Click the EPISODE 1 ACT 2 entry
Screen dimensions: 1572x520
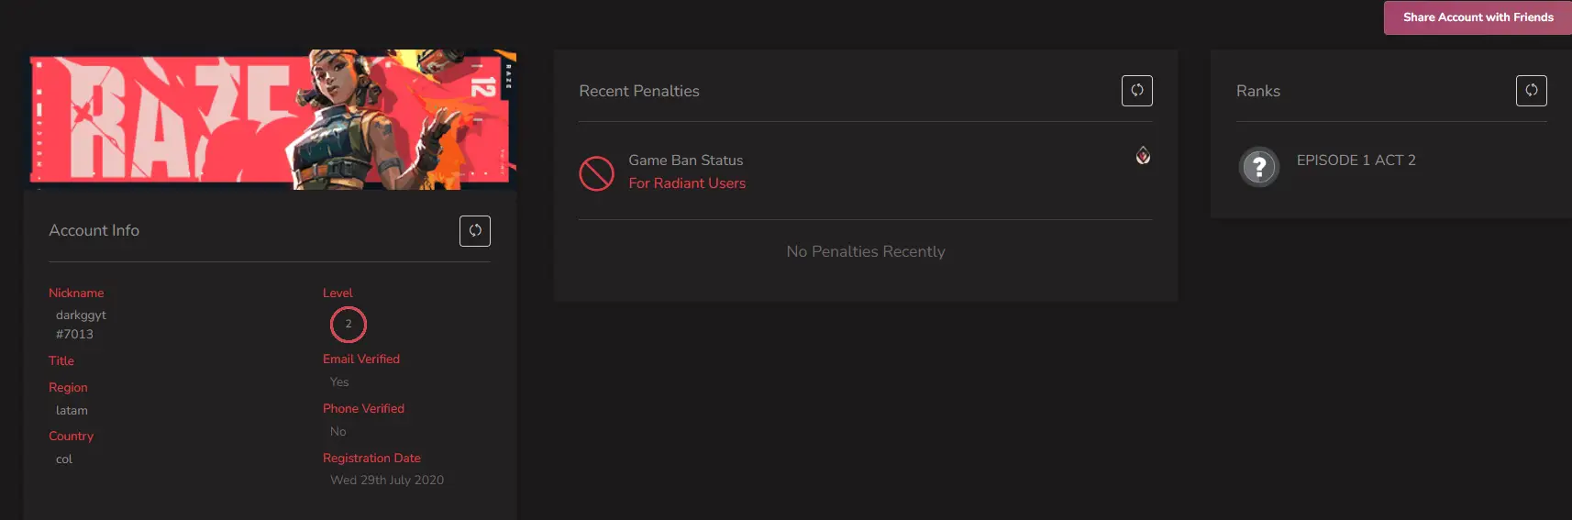click(1356, 160)
